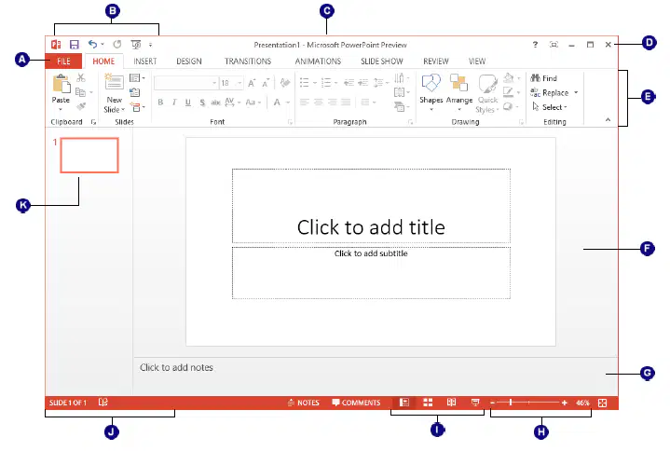The width and height of the screenshot is (670, 451).
Task: Click the zoom slider in status bar
Action: click(528, 403)
